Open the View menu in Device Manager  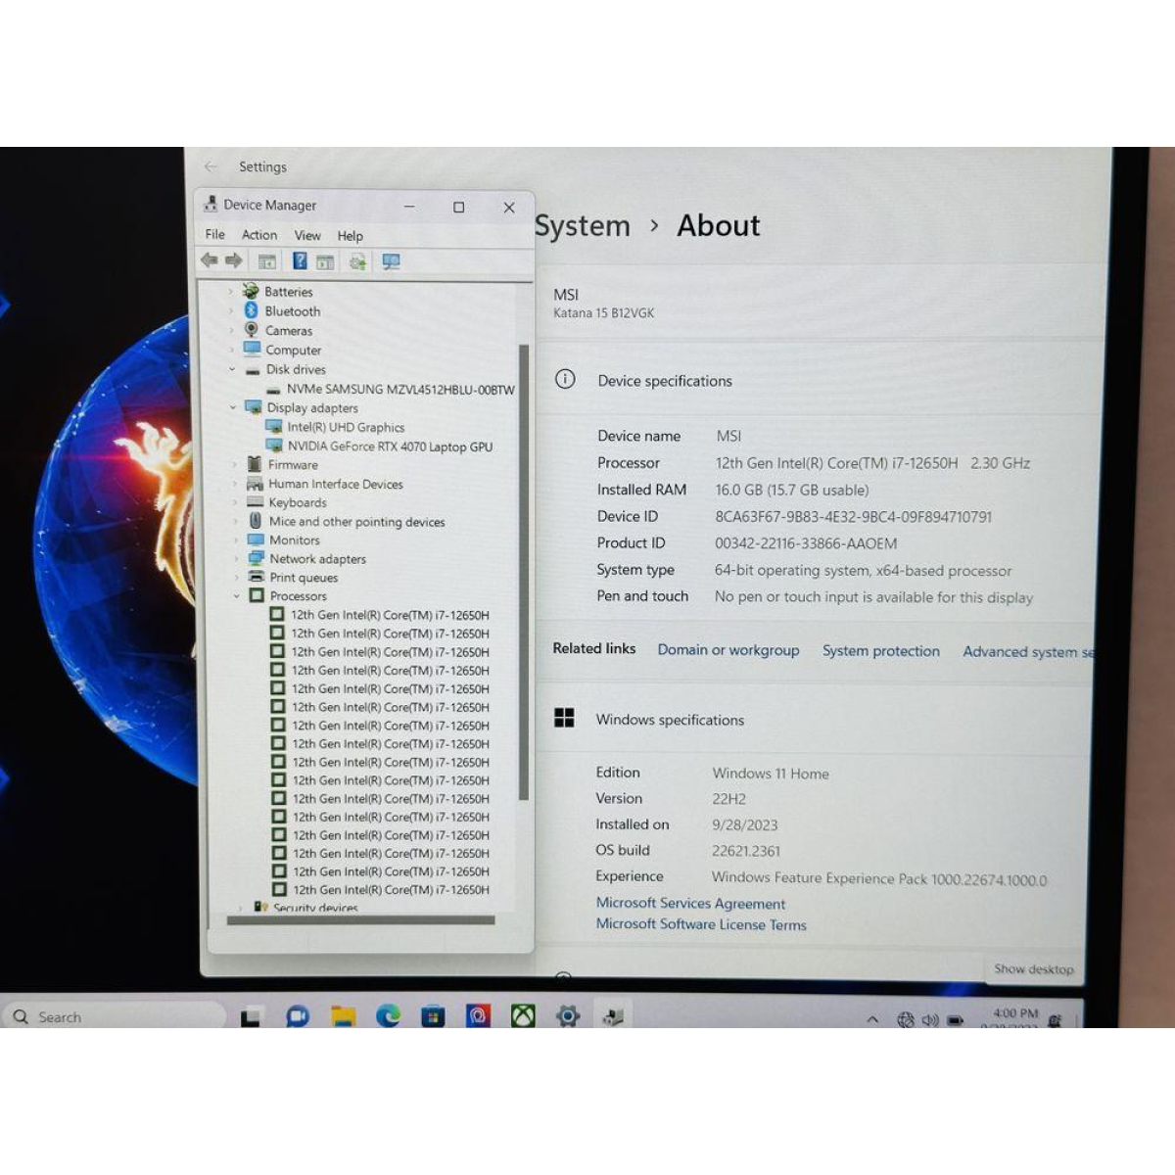click(x=307, y=236)
